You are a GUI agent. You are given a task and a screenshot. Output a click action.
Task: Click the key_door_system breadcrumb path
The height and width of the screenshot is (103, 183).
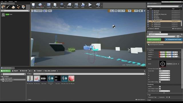[x=50, y=71]
